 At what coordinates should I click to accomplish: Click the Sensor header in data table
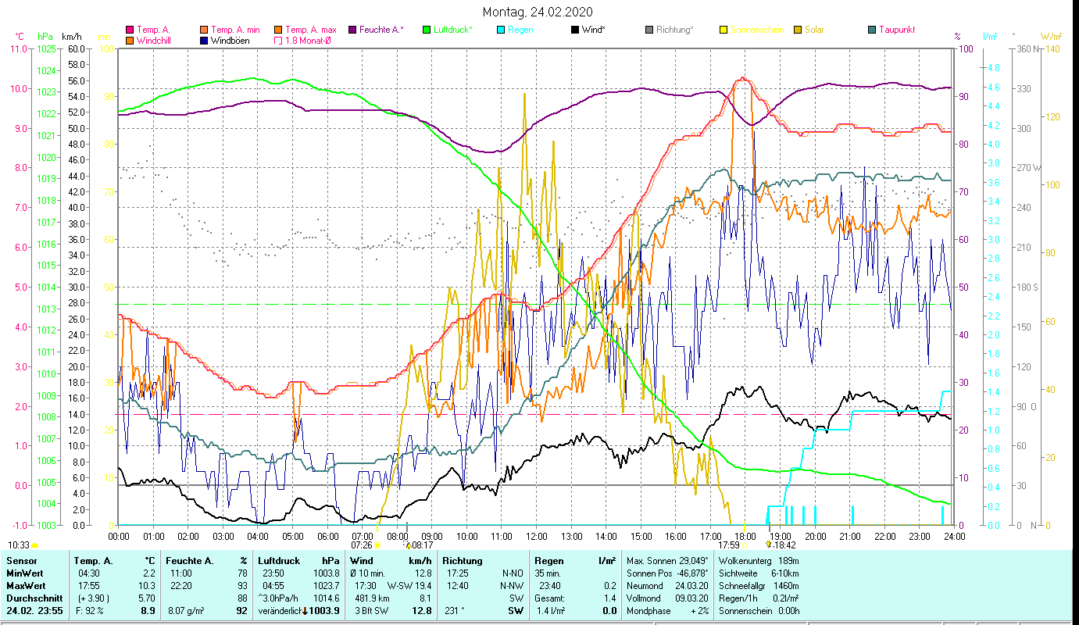(22, 561)
